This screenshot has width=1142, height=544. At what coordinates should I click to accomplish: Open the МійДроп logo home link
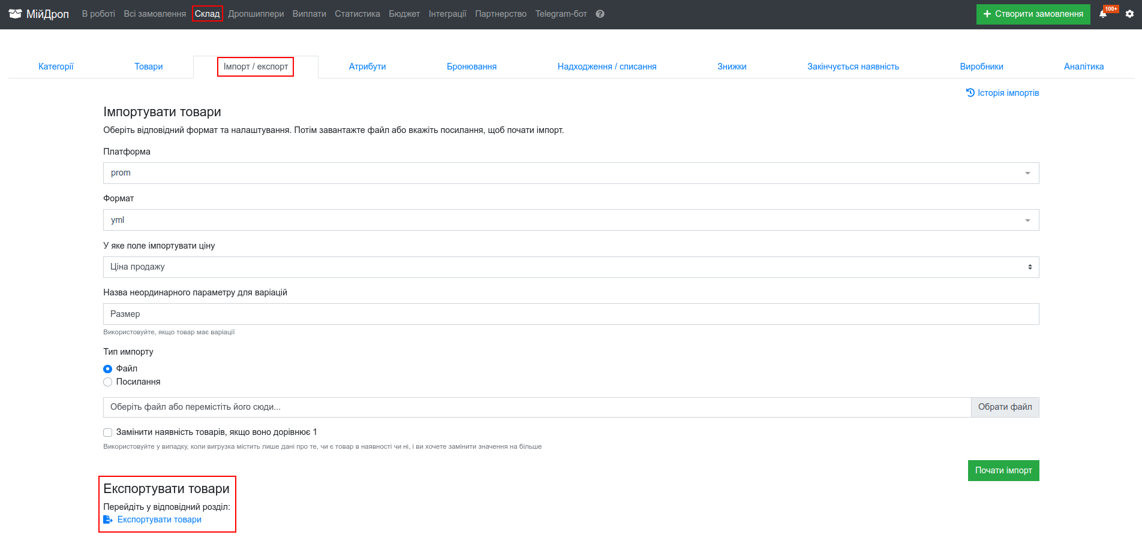[x=39, y=14]
